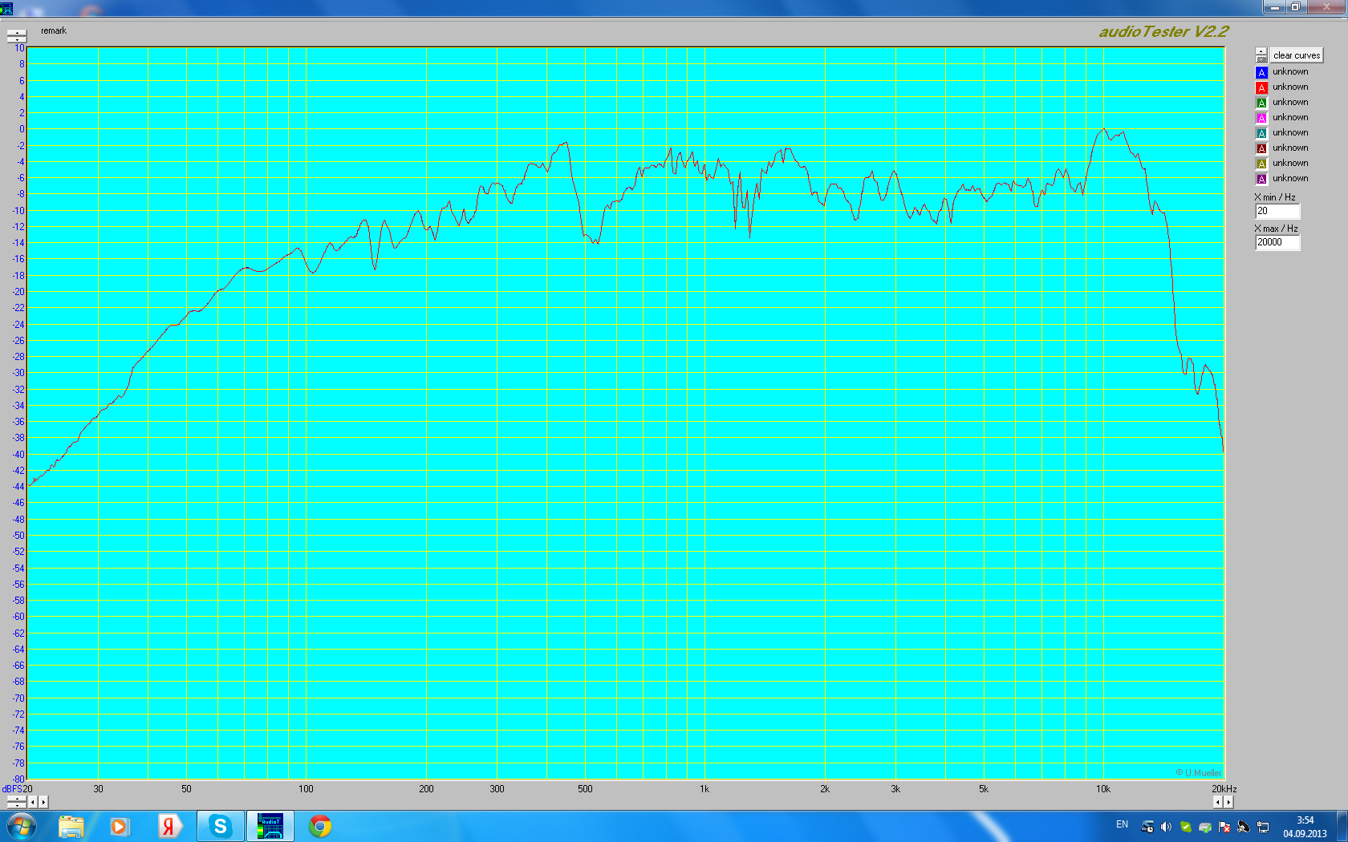Click the clear curves button
Viewport: 1348px width, 842px height.
pyautogui.click(x=1296, y=55)
